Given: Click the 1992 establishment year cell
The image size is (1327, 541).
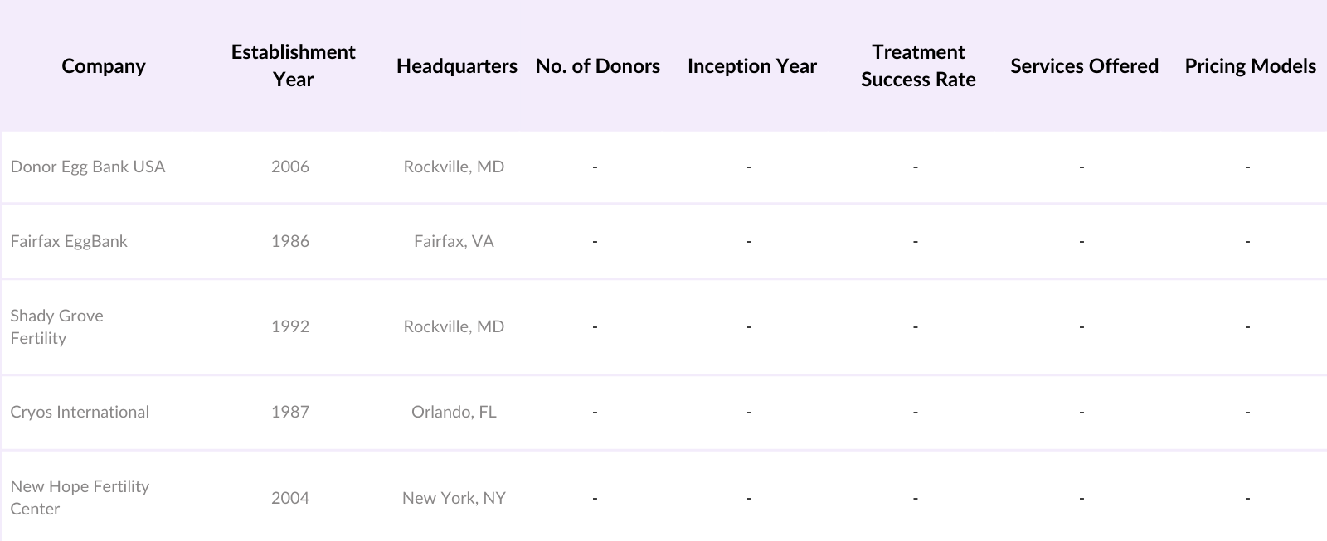Looking at the screenshot, I should coord(290,326).
